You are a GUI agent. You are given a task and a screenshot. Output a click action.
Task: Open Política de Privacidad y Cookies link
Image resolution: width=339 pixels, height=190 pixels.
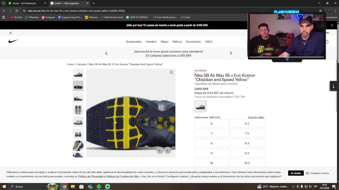(108, 177)
